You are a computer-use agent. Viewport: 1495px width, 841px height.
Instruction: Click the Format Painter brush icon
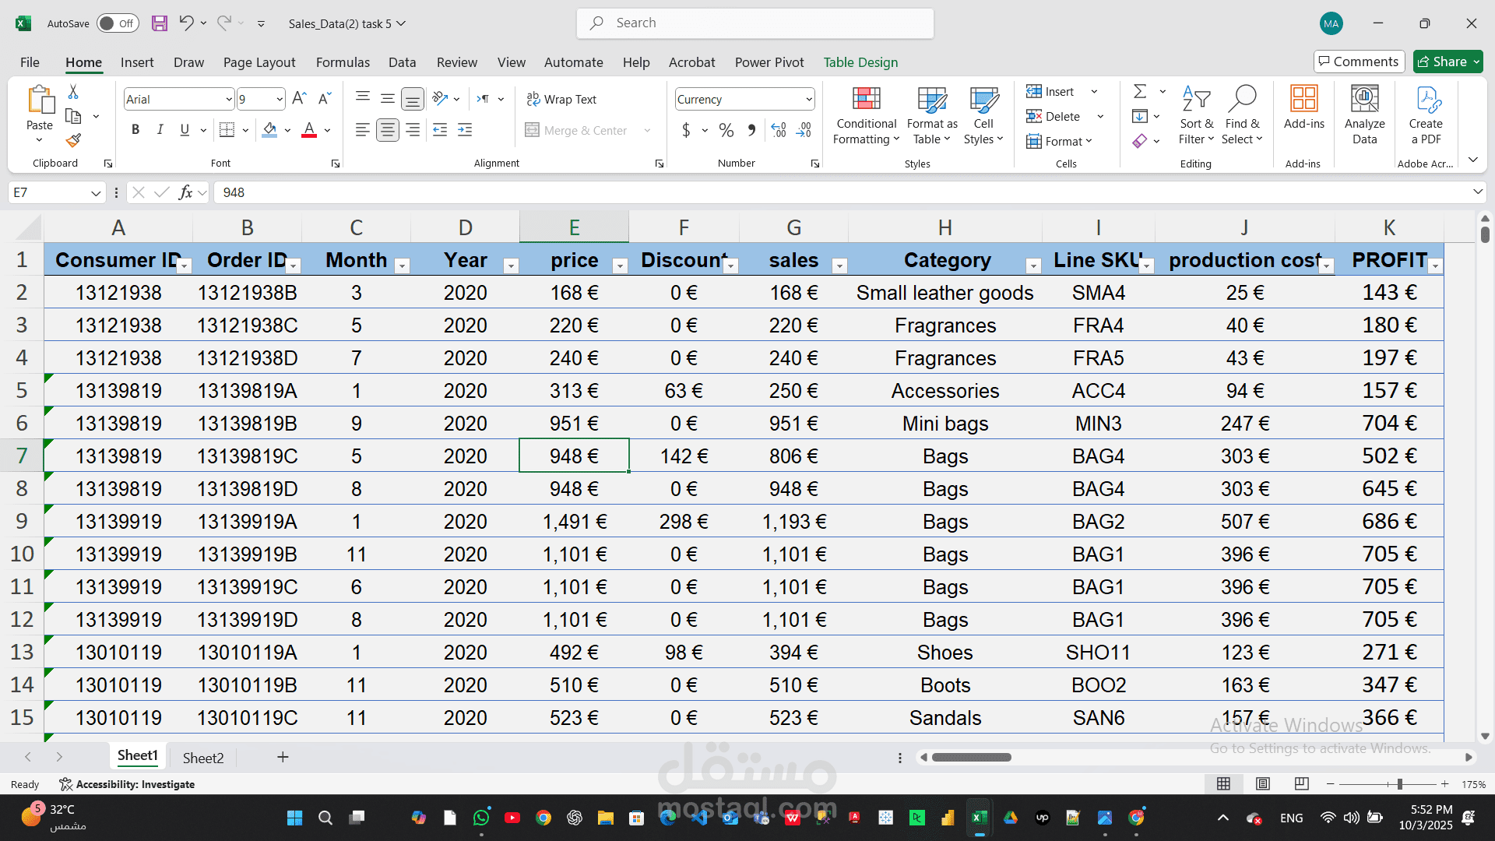pyautogui.click(x=73, y=141)
